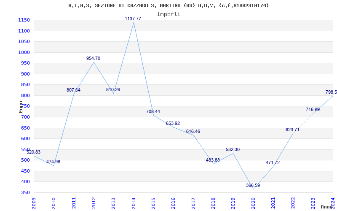Click the 2022 x-axis year tick
Image resolution: width=337 pixels, height=211 pixels.
click(293, 203)
